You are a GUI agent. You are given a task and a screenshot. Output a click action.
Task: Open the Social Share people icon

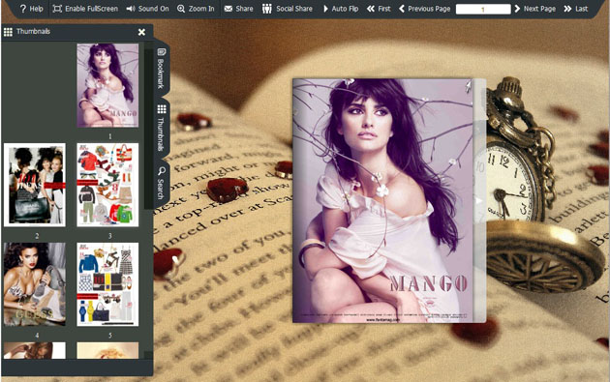click(267, 9)
